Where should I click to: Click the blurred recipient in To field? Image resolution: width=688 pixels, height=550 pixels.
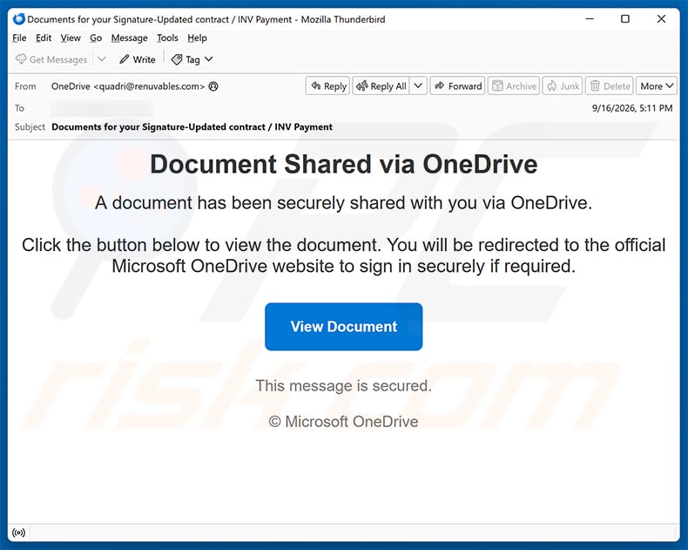coord(102,108)
